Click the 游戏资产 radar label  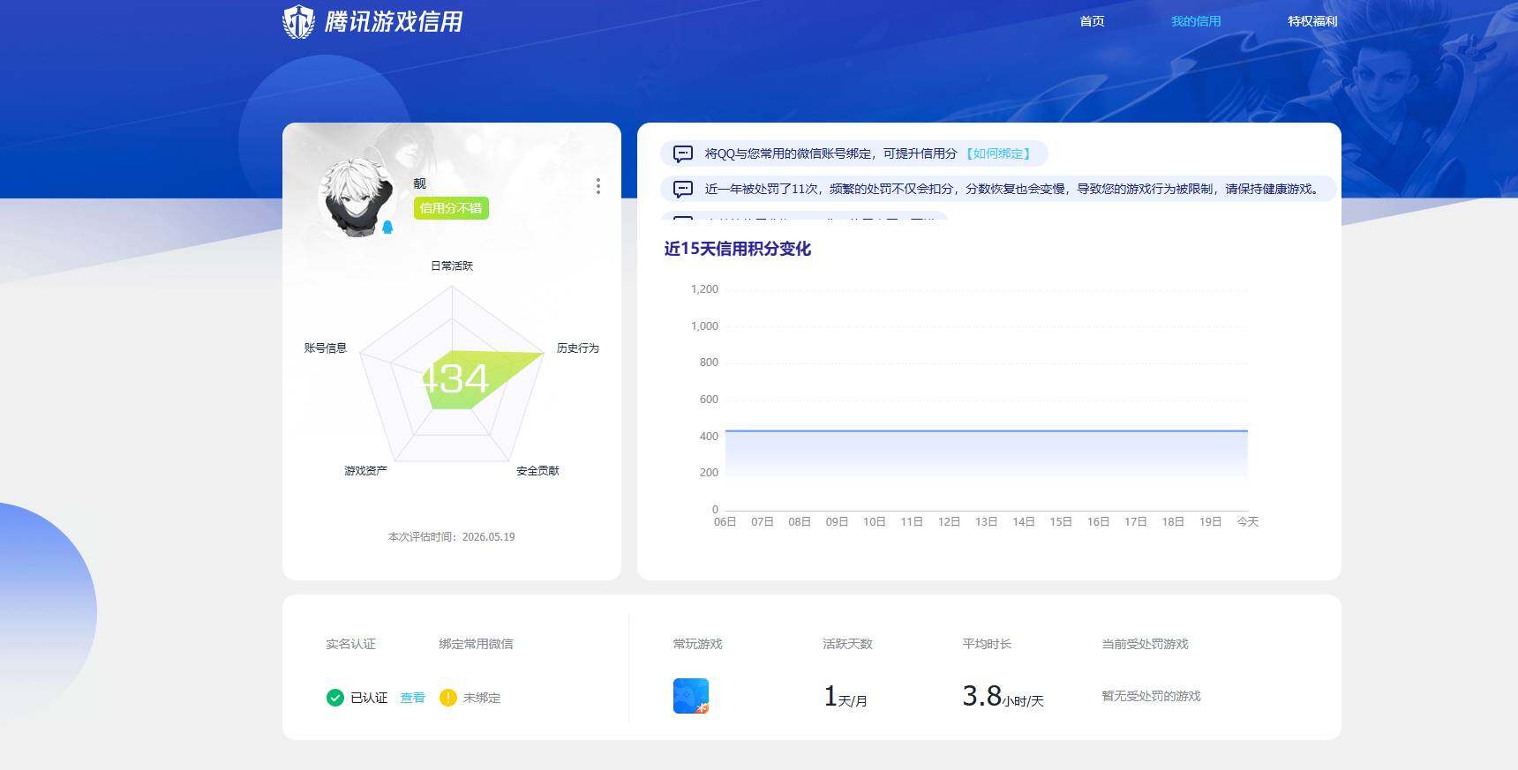tap(365, 470)
